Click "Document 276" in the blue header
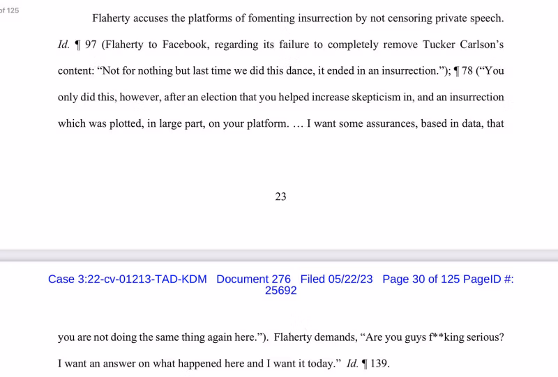The height and width of the screenshot is (377, 558). click(253, 279)
